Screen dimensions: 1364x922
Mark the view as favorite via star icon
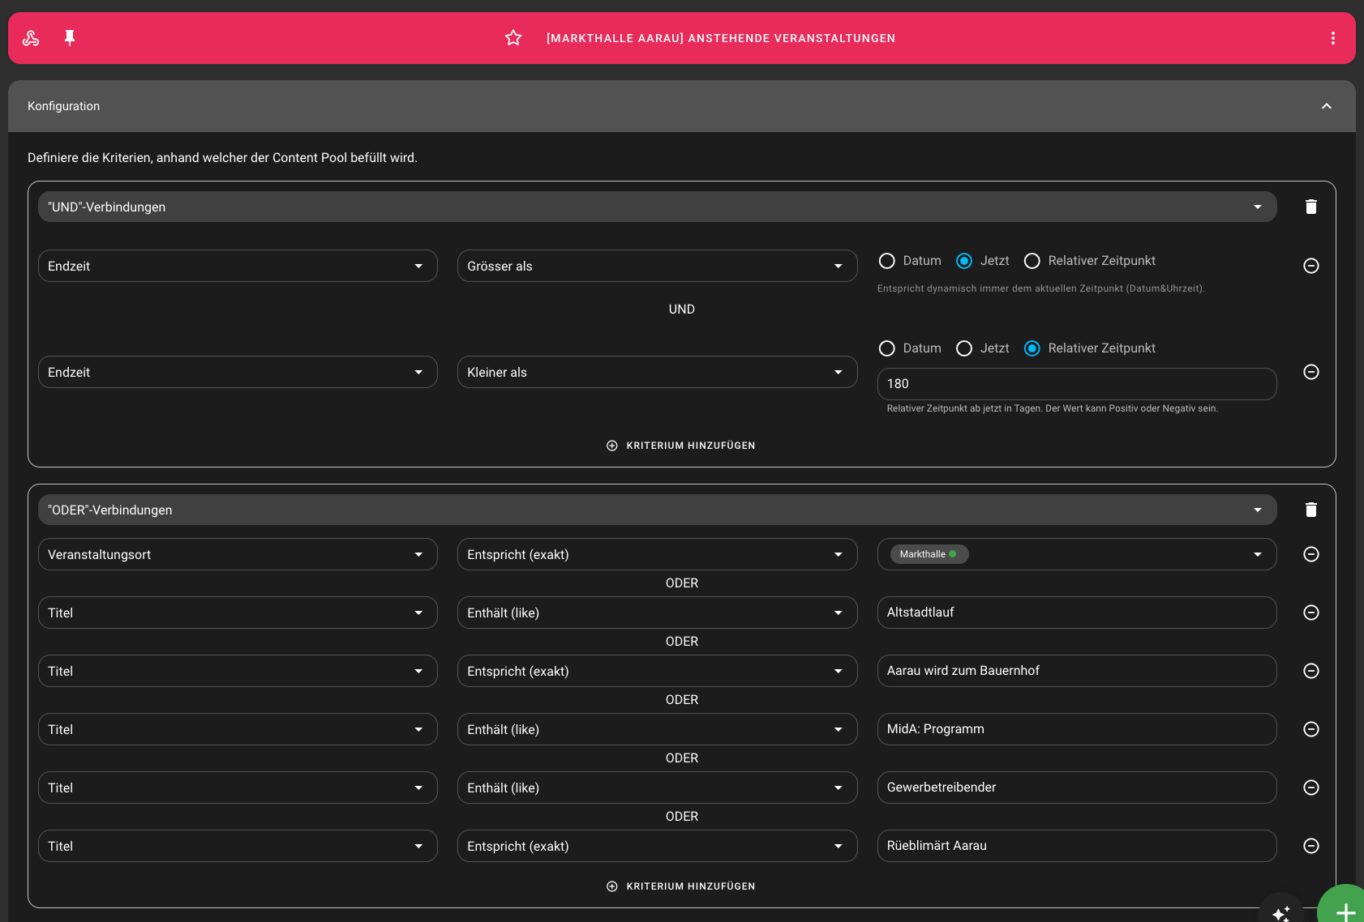[x=513, y=37]
